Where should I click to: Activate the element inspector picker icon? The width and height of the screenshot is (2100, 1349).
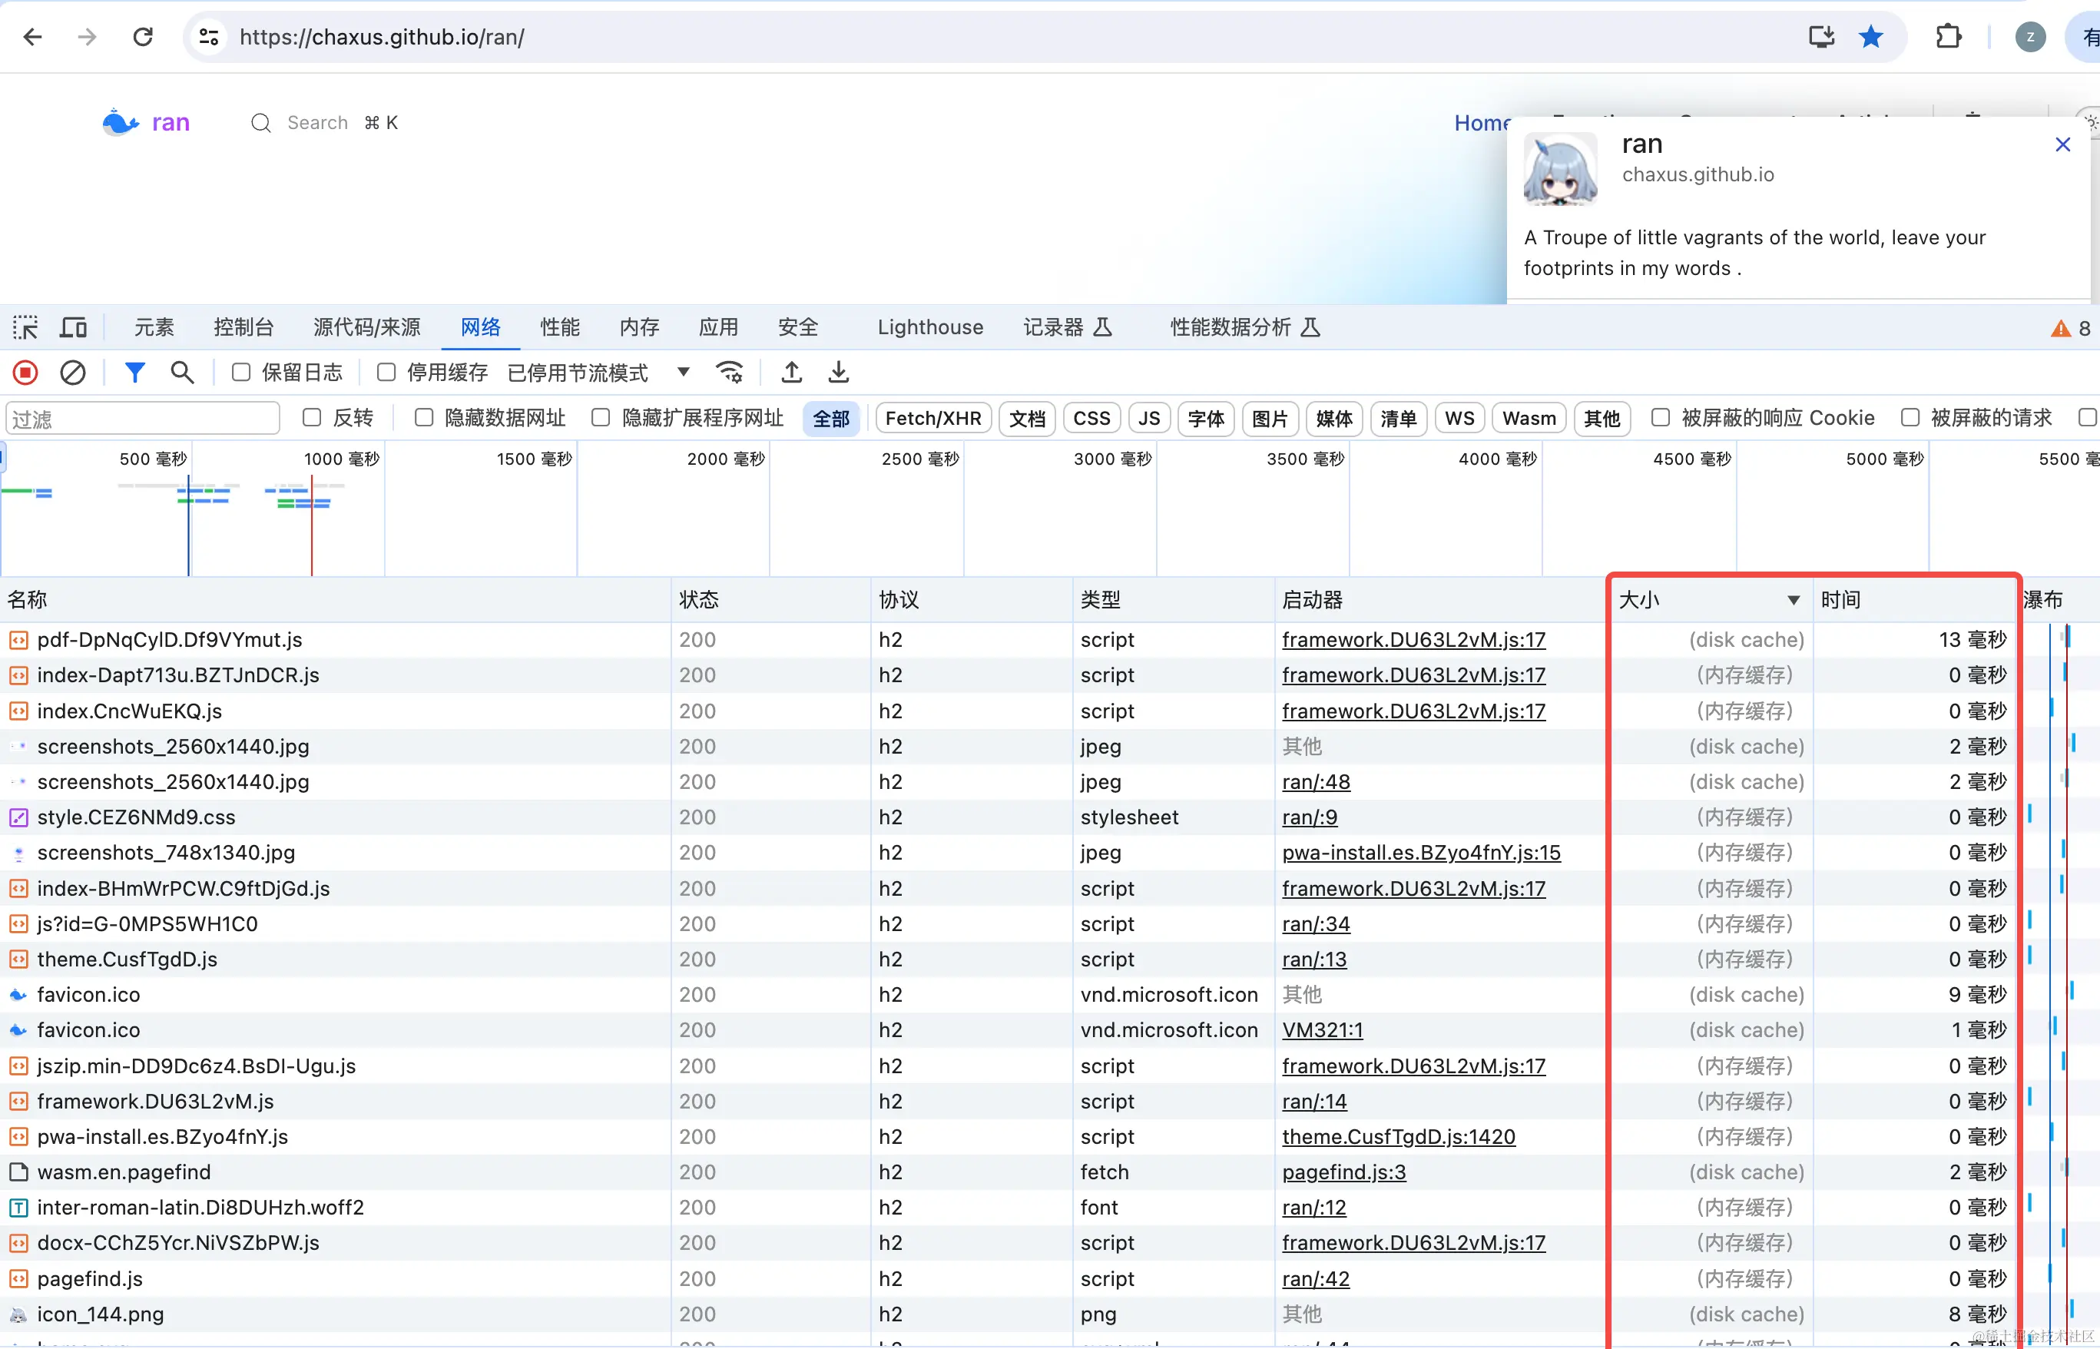tap(25, 327)
